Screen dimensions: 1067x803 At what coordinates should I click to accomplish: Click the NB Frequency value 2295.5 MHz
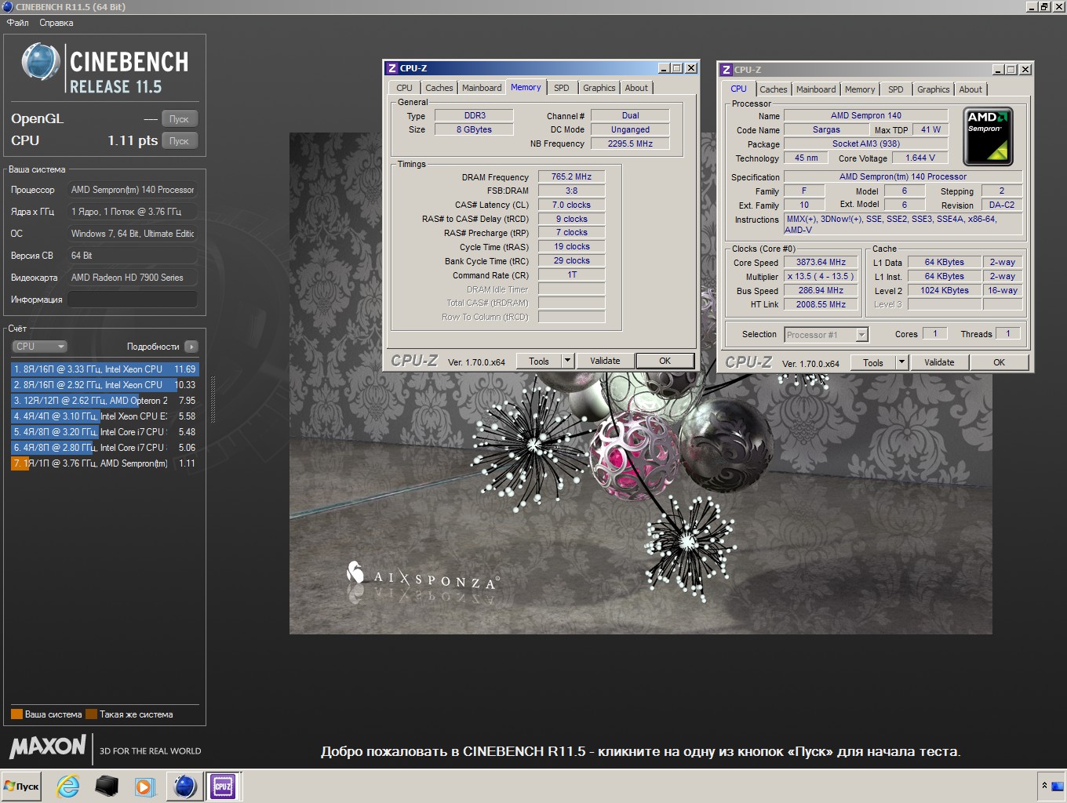pos(630,144)
